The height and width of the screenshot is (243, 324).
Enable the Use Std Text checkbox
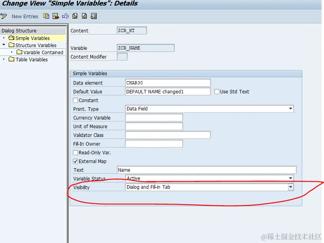point(217,91)
